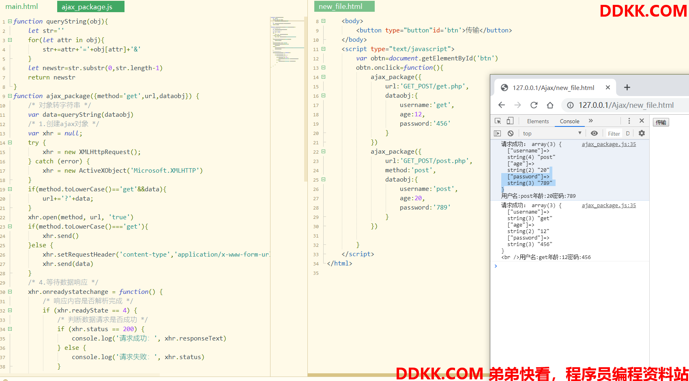
Task: Open the top context dropdown
Action: coord(552,133)
